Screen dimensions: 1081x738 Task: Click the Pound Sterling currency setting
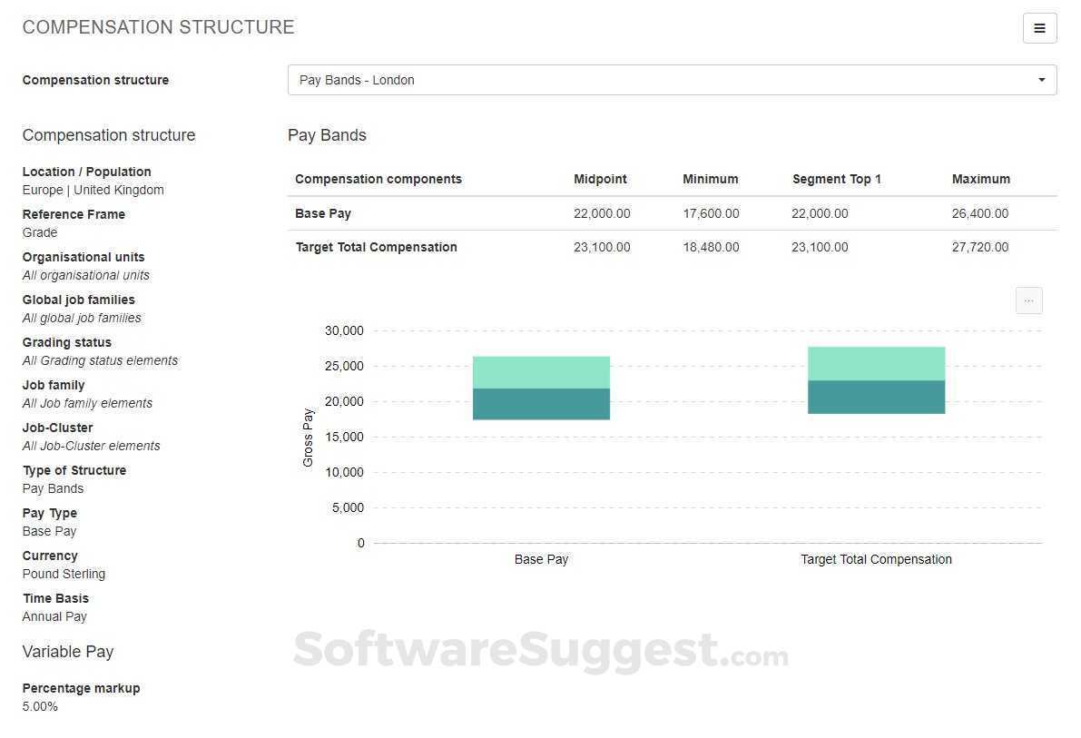click(x=64, y=574)
